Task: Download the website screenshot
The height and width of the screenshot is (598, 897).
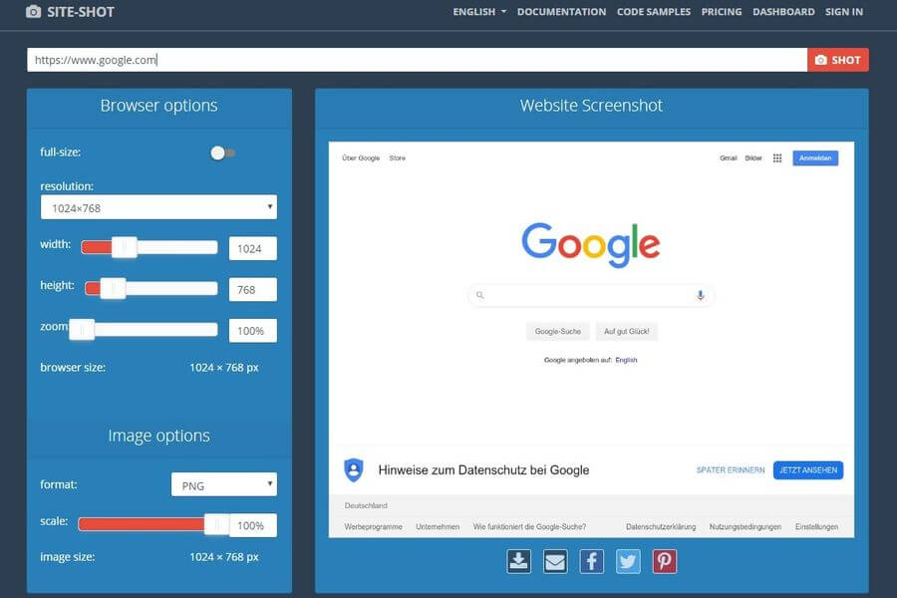Action: [519, 561]
